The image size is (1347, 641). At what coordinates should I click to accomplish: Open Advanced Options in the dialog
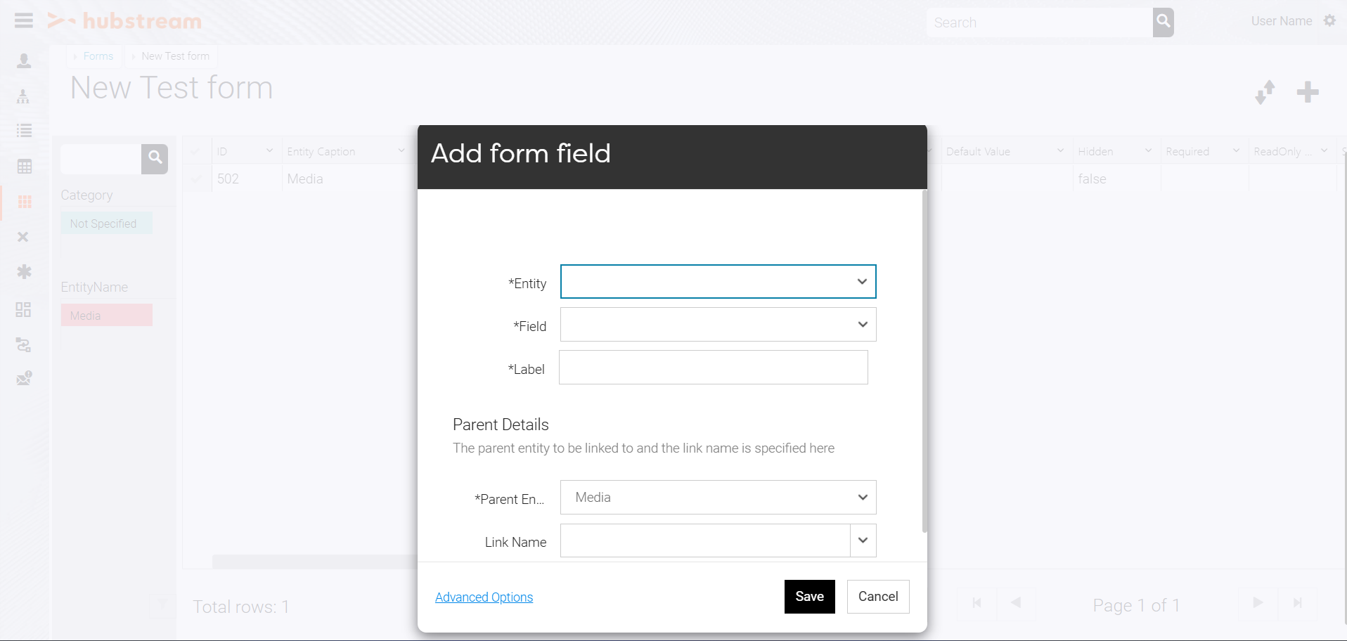(x=484, y=597)
